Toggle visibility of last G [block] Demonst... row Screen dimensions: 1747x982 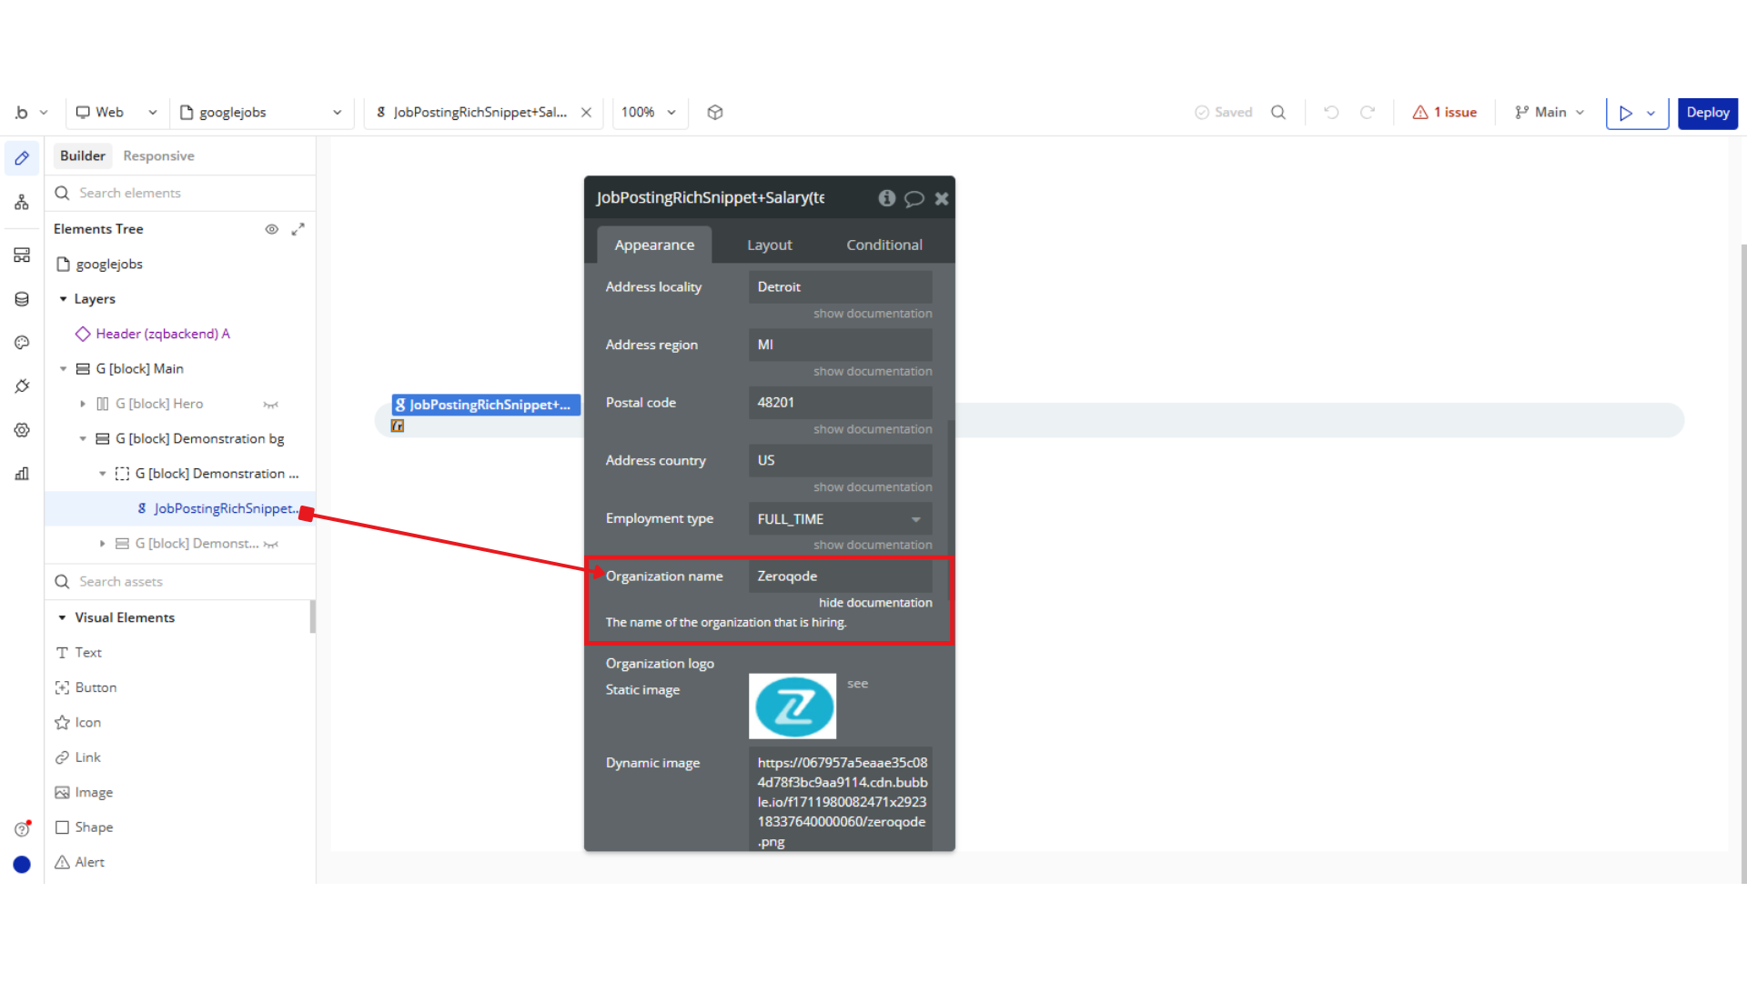[x=270, y=544]
